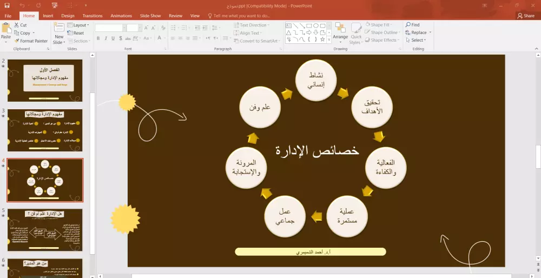
Task: Open Align Text dropdown
Action: pyautogui.click(x=248, y=33)
